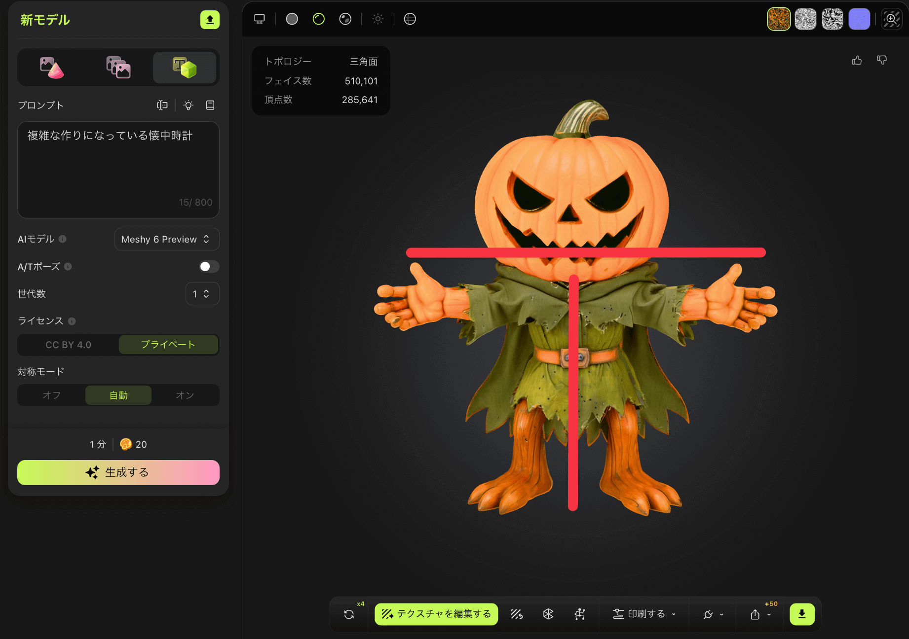
Task: Select the CC BY 4.0 license option
Action: (x=68, y=345)
